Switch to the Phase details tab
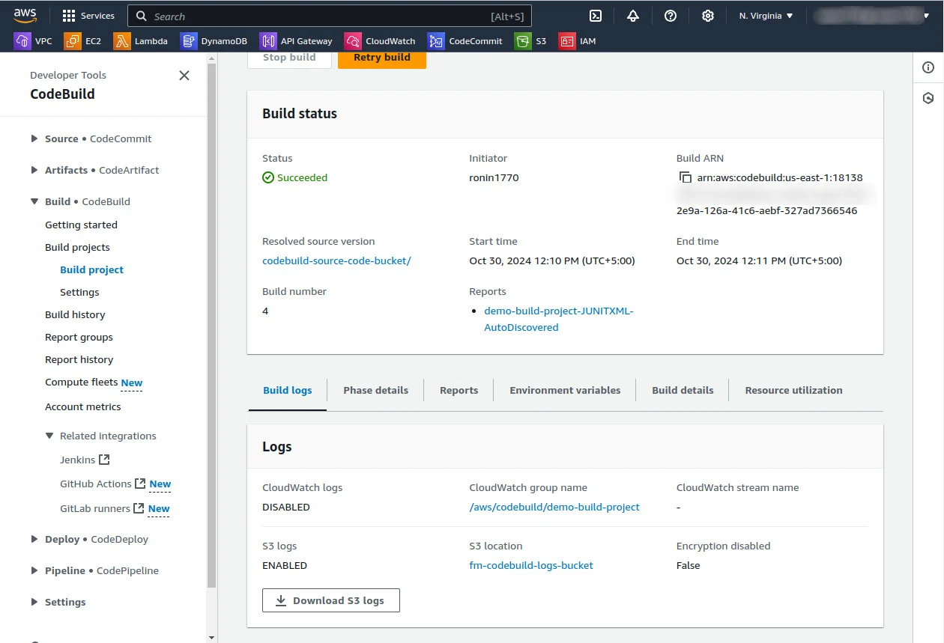 pyautogui.click(x=375, y=390)
